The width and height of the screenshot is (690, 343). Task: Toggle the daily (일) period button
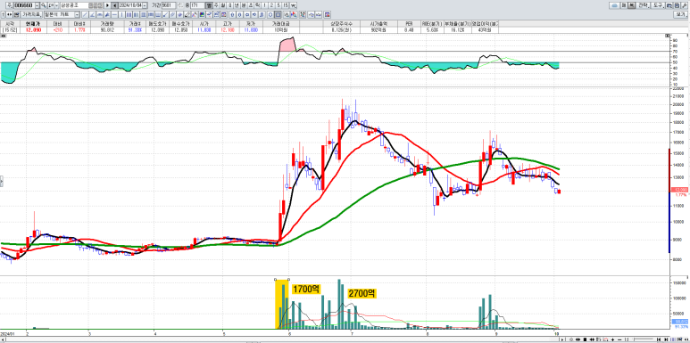[x=209, y=5]
